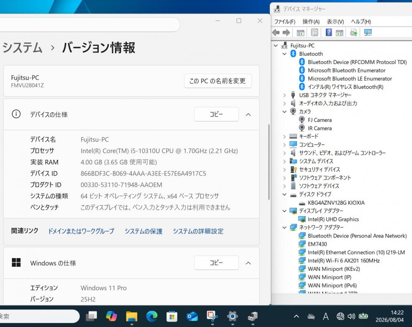Select Intel(R) Ethernet Connection (10) I219-LM

[356, 252]
